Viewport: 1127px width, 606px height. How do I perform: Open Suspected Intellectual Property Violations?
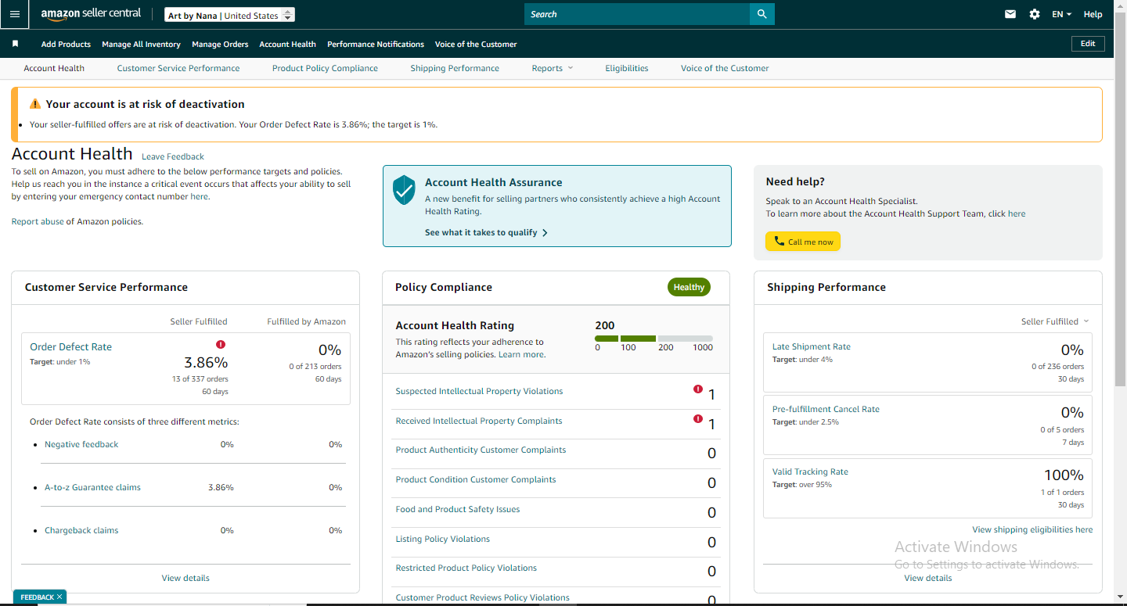[479, 391]
